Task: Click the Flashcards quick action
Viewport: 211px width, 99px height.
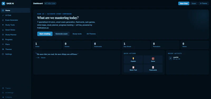Action: [x=153, y=68]
